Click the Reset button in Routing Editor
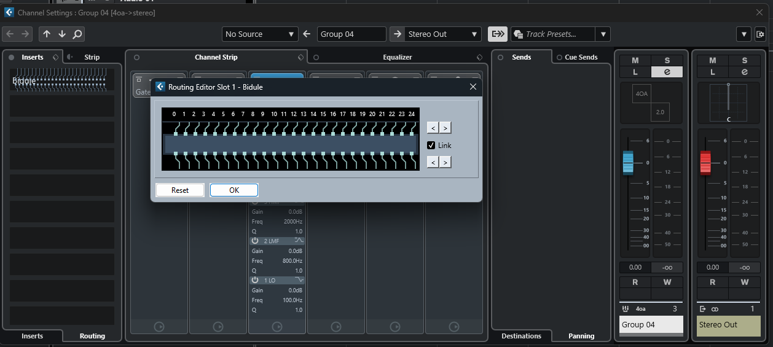The image size is (773, 347). pyautogui.click(x=180, y=190)
